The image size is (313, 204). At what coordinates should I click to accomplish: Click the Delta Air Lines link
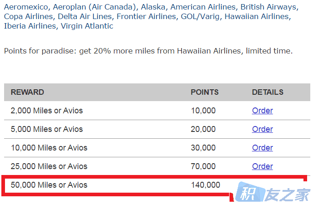click(85, 17)
